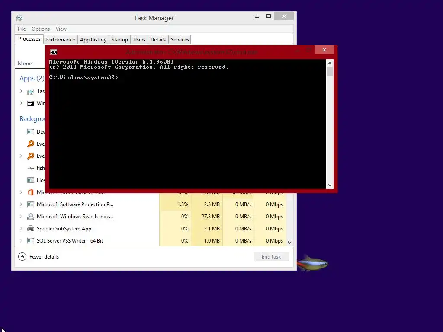
Task: Open the View menu
Action: pos(61,29)
